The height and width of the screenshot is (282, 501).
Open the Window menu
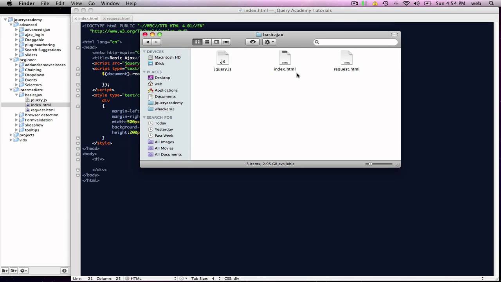[110, 4]
